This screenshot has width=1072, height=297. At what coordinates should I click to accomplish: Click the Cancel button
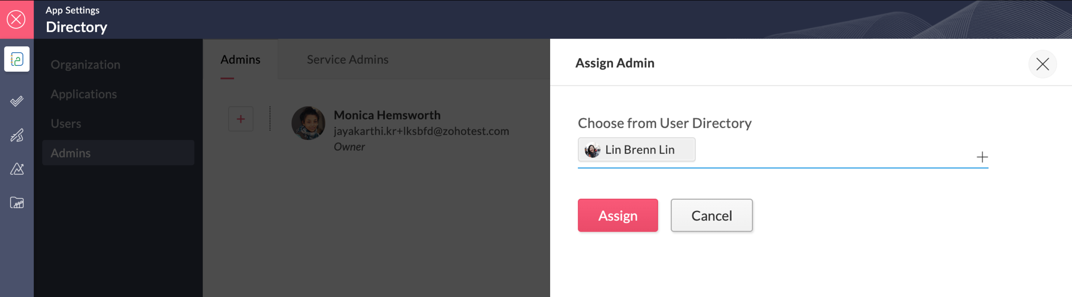click(711, 216)
